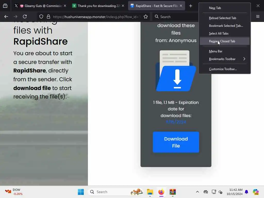264x198 pixels.
Task: Select the RapidShare - Fast & Secure File tab
Action: coord(156,6)
